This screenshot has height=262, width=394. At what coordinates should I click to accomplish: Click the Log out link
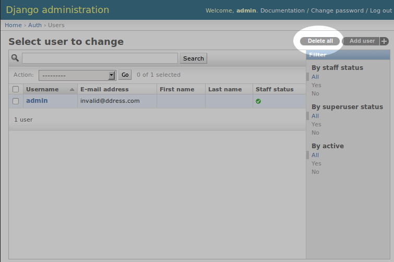point(380,10)
